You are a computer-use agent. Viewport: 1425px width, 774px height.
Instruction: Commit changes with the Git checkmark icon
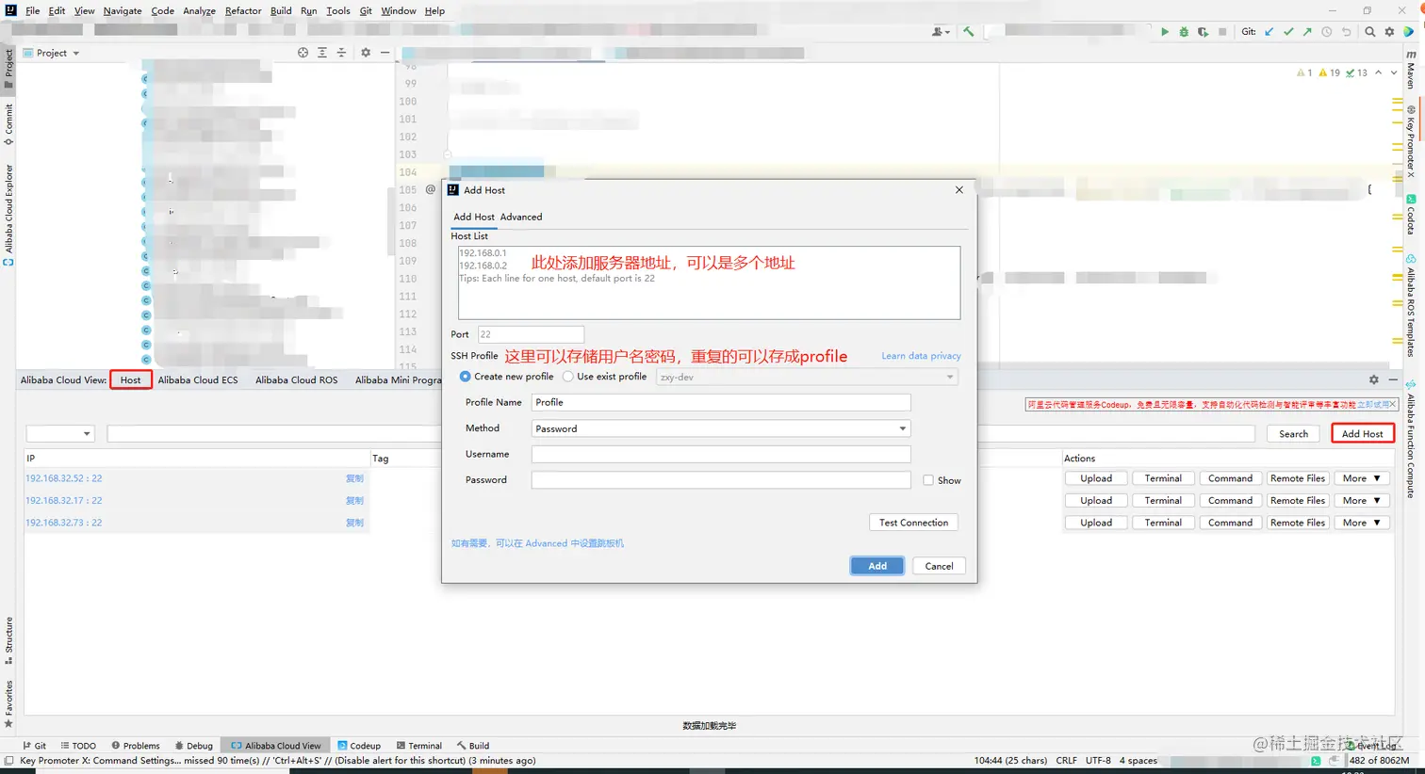coord(1288,32)
